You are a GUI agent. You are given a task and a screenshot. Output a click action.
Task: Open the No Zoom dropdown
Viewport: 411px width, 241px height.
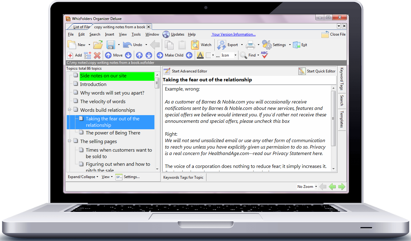click(x=307, y=187)
